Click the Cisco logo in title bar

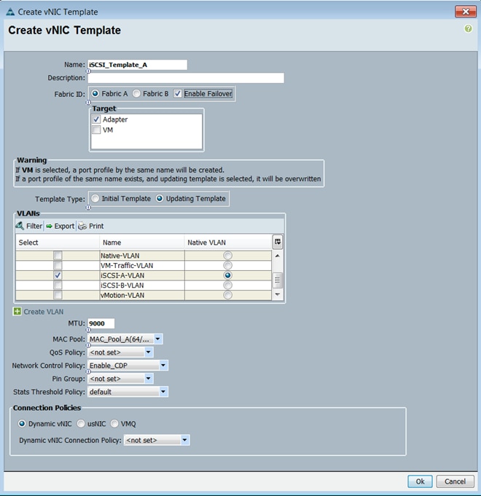(10, 12)
